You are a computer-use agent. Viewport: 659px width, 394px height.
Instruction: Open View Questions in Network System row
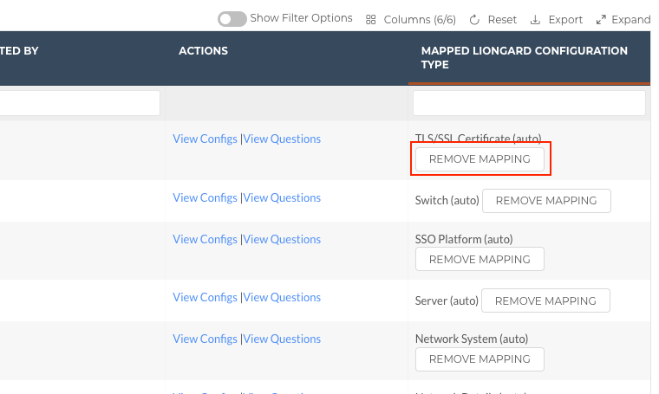(x=282, y=339)
